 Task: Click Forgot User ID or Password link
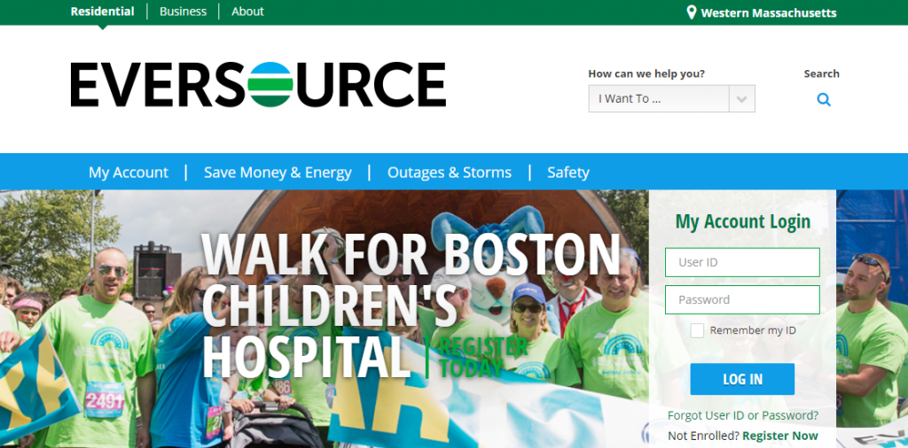click(743, 415)
